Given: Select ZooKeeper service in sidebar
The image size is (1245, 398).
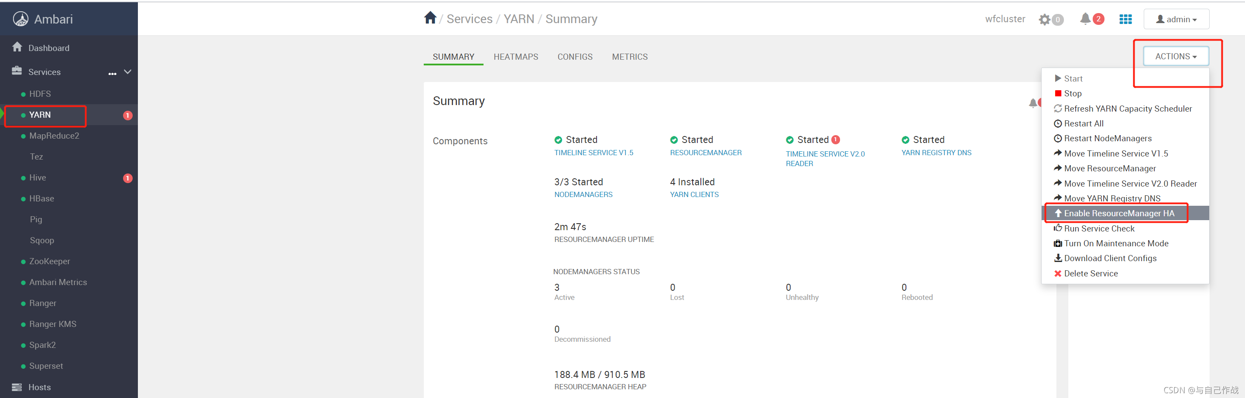Looking at the screenshot, I should click(x=49, y=261).
